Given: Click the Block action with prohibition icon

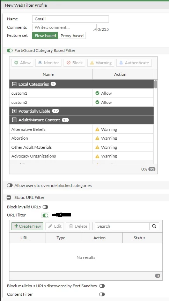Looking at the screenshot, I should tap(74, 63).
